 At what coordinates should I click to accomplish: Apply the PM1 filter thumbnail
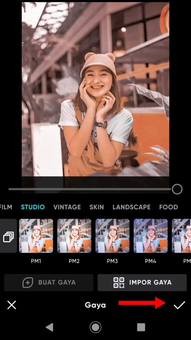(36, 236)
